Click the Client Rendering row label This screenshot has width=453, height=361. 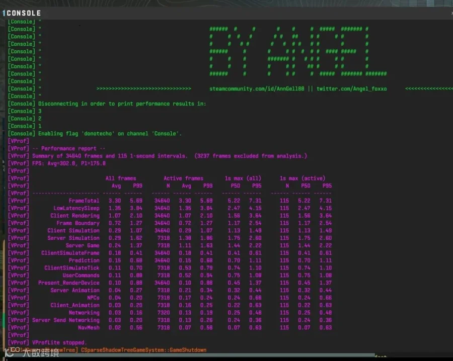tap(75, 216)
